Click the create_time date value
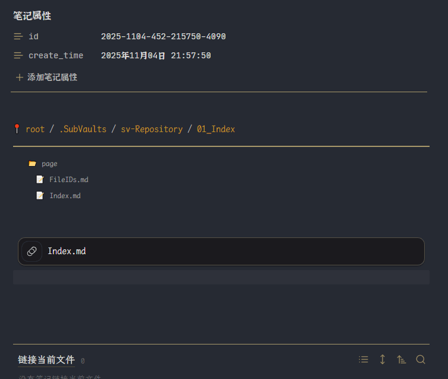 [x=156, y=56]
